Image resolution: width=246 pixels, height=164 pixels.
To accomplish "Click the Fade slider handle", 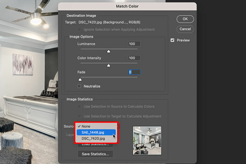I will click(80, 79).
